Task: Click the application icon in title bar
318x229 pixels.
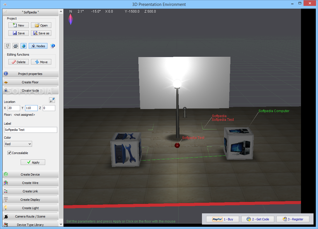Action: (5, 4)
